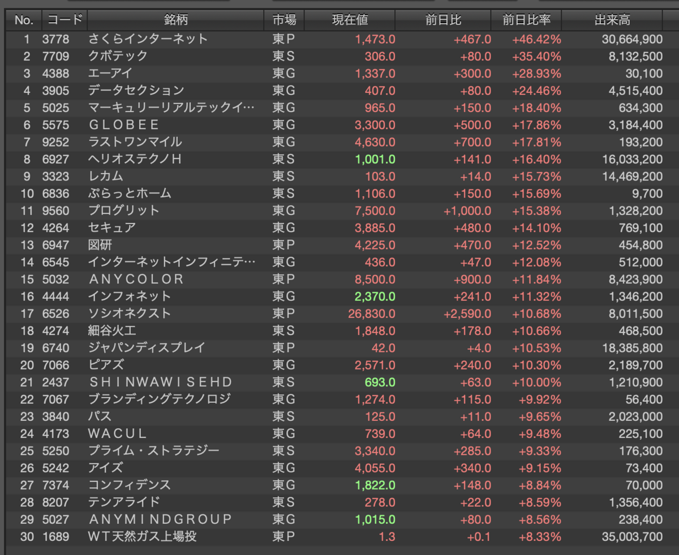
Task: Sort by the 現在値 column header
Action: 350,20
